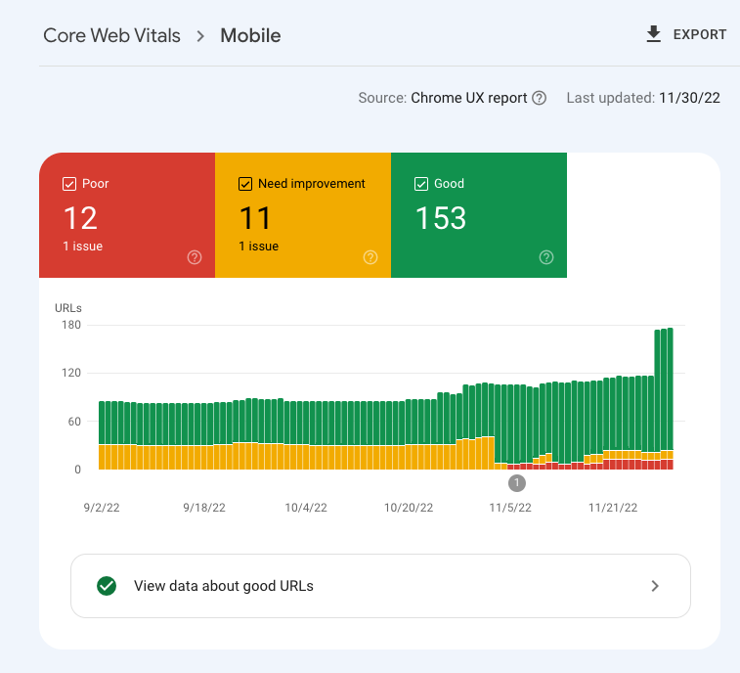Click the Poor card's 1 issue text
The width and height of the screenshot is (740, 673).
point(83,247)
